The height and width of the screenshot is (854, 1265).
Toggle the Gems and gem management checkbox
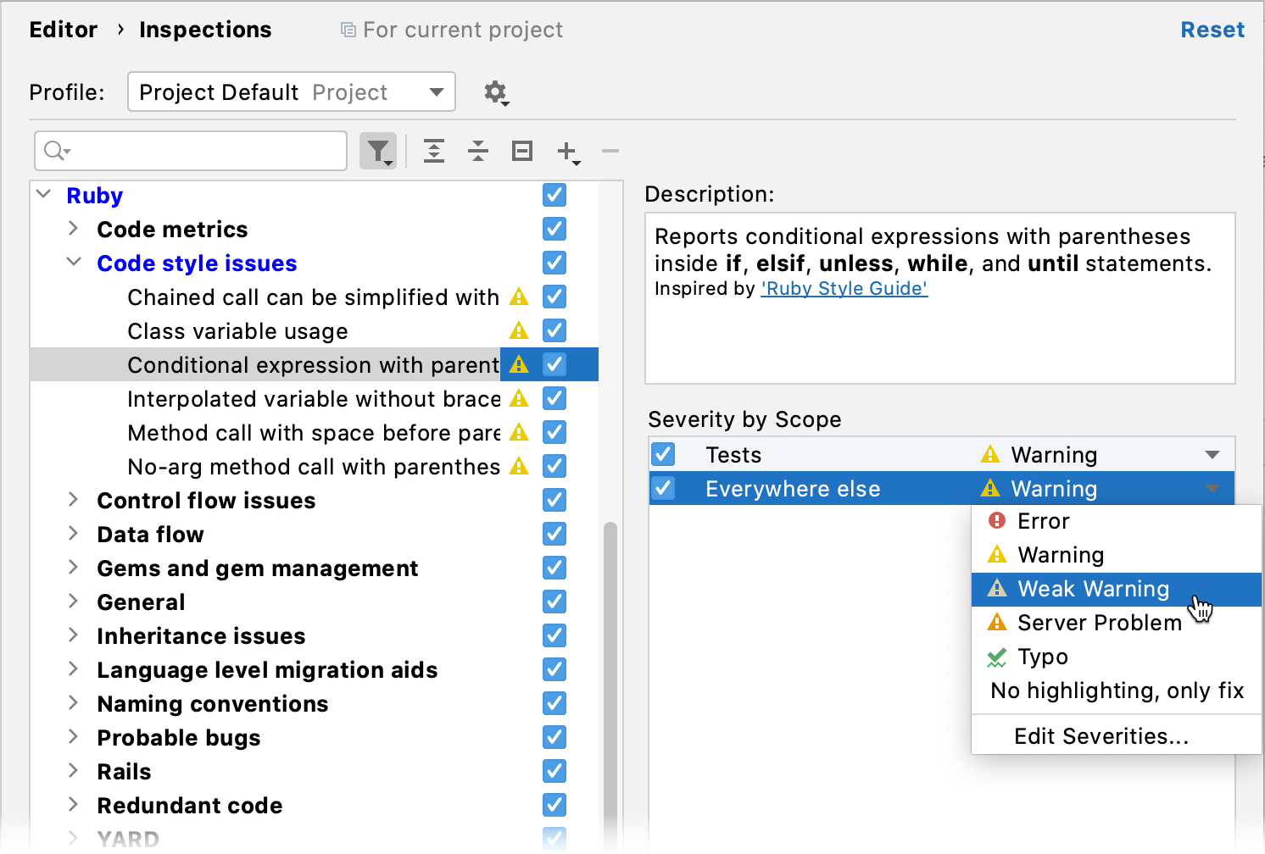[554, 568]
